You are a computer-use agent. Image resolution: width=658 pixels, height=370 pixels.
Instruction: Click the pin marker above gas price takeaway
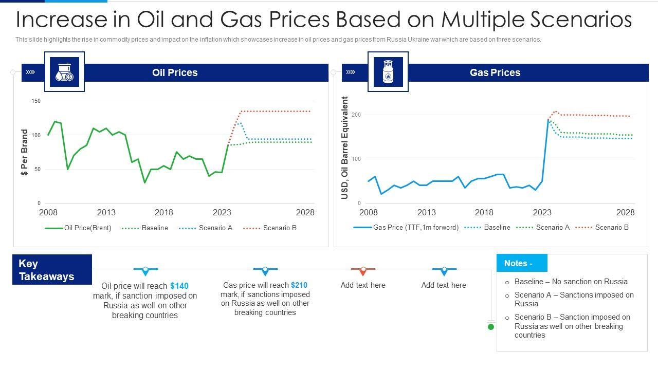pos(265,269)
